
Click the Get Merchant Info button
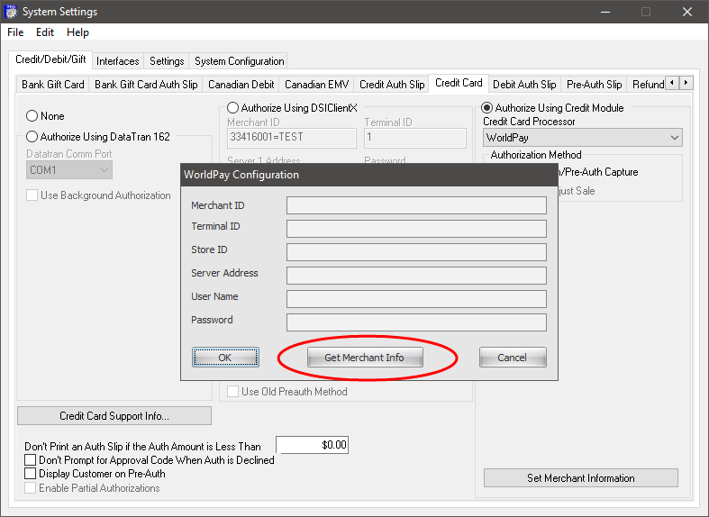pos(365,358)
